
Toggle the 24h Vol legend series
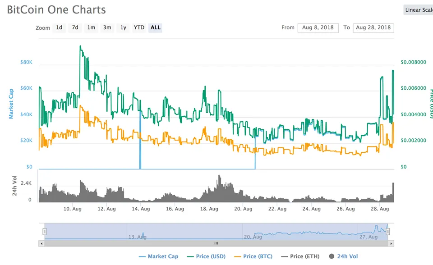pyautogui.click(x=343, y=256)
